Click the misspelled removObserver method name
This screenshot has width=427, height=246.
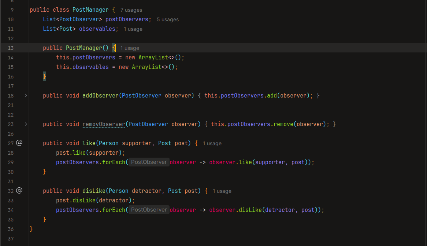[104, 124]
